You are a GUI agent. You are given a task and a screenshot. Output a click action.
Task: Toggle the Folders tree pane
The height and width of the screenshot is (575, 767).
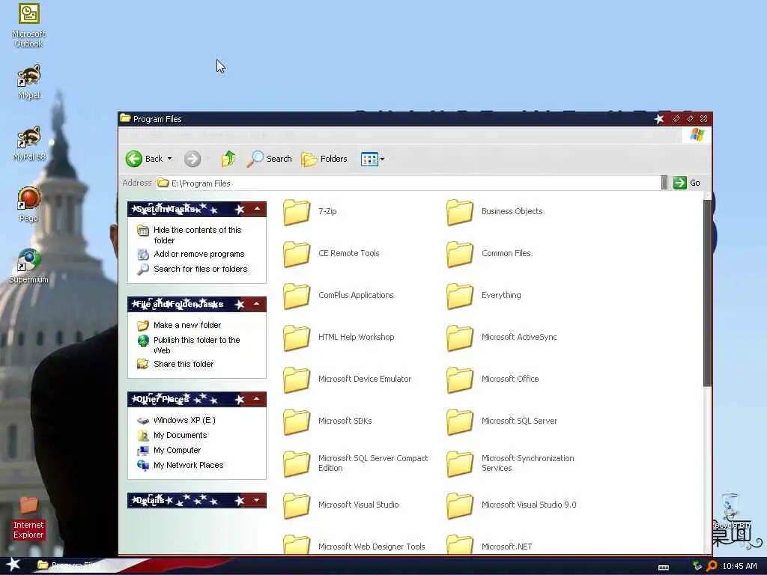pyautogui.click(x=324, y=159)
